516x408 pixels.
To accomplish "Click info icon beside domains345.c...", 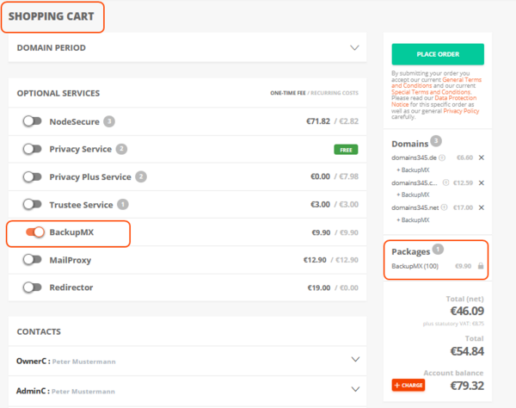I will [x=445, y=182].
